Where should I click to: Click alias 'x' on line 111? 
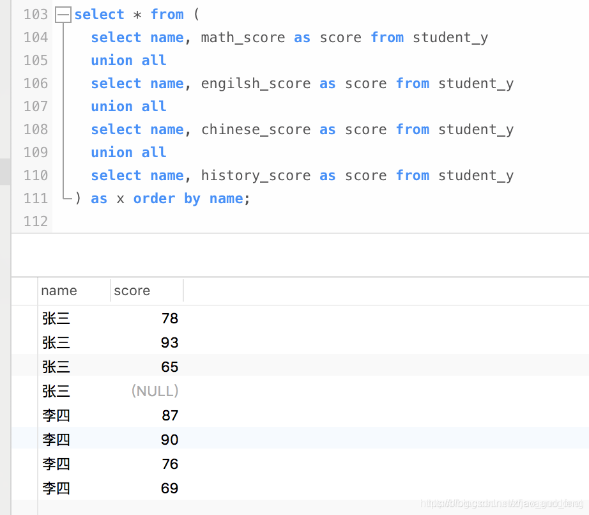click(x=120, y=199)
